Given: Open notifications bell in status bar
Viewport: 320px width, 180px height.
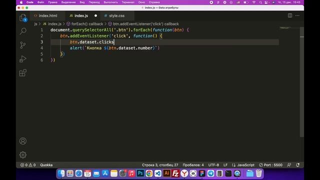Looking at the screenshot, I should coord(298,165).
